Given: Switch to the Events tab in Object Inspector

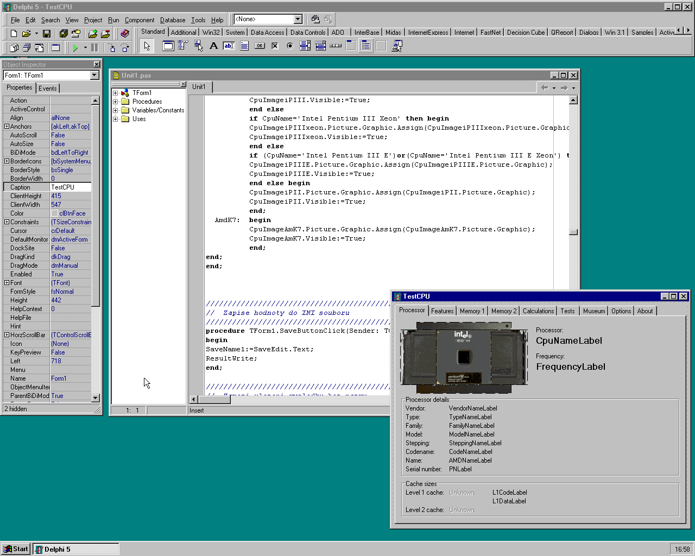Looking at the screenshot, I should [x=47, y=89].
